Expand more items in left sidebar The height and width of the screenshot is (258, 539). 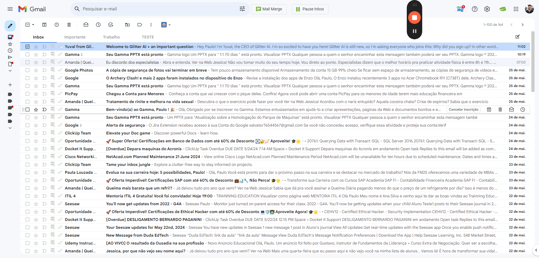(x=10, y=71)
